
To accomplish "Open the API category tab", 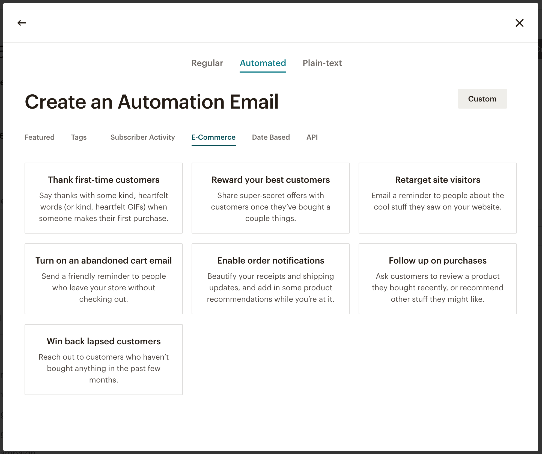I will (312, 137).
